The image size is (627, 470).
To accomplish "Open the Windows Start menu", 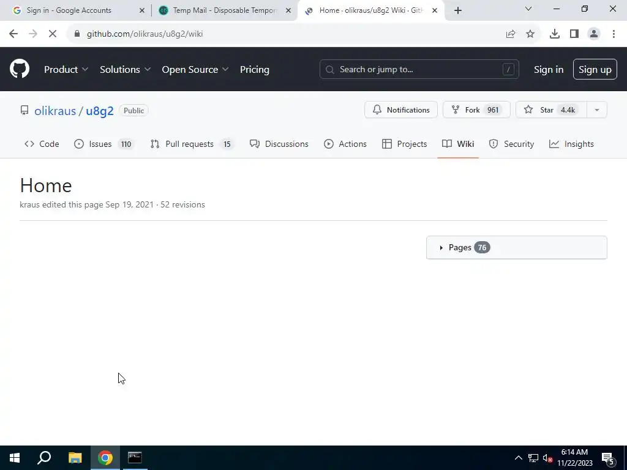I will [x=15, y=458].
